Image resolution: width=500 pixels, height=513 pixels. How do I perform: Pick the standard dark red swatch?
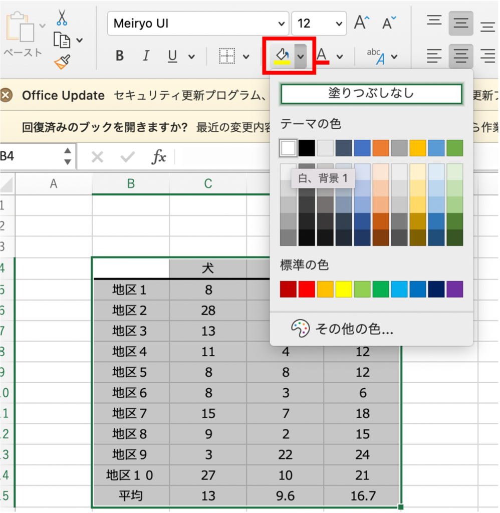pos(288,289)
